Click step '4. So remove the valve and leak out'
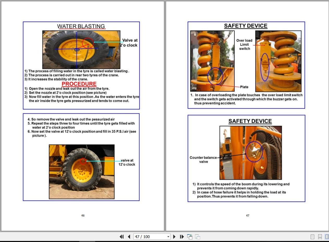Viewport: 329px width, 242px height. point(71,119)
